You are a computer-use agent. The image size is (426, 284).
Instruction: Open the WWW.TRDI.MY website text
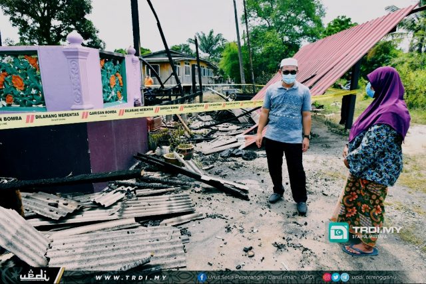pos(131,278)
